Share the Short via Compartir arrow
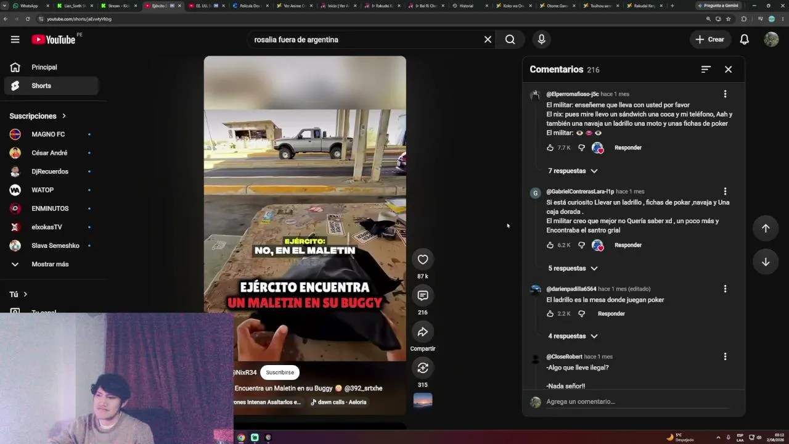Image resolution: width=789 pixels, height=444 pixels. [422, 332]
